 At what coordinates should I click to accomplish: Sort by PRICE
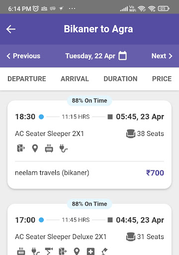162,79
